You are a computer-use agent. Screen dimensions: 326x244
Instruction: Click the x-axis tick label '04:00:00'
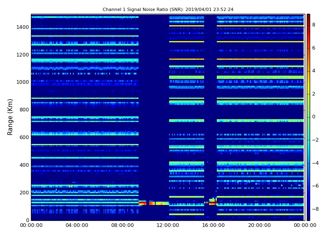point(77,225)
